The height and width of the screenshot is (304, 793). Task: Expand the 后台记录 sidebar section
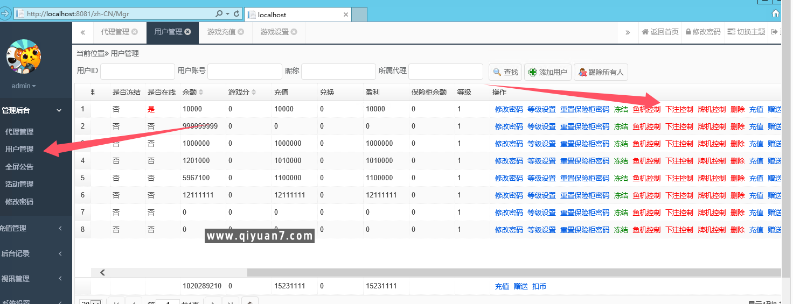[x=59, y=253]
